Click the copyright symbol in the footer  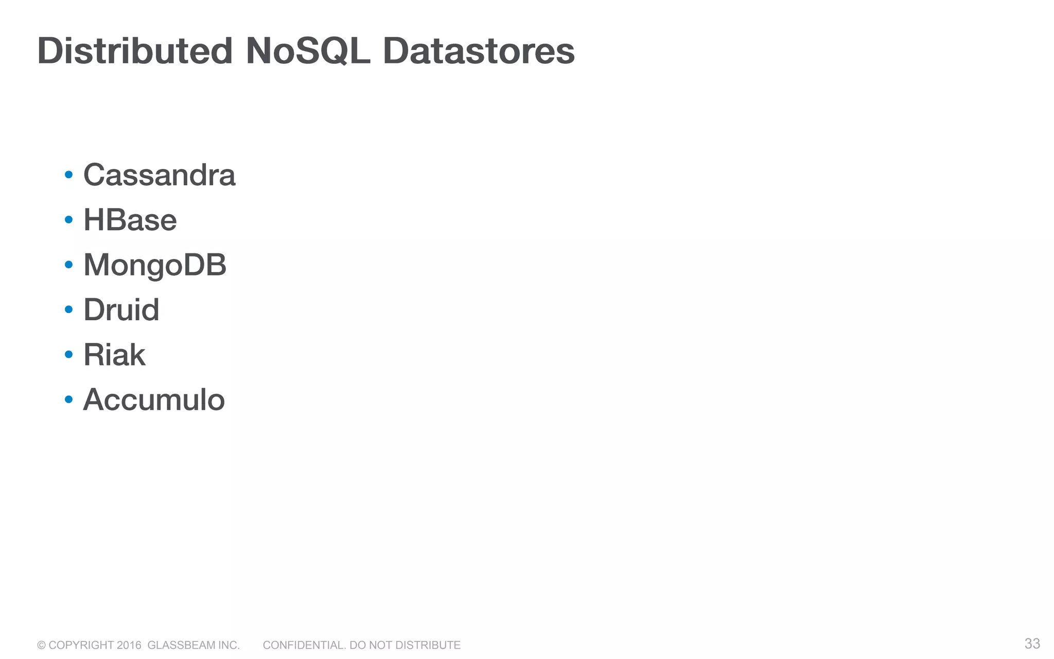(x=41, y=646)
